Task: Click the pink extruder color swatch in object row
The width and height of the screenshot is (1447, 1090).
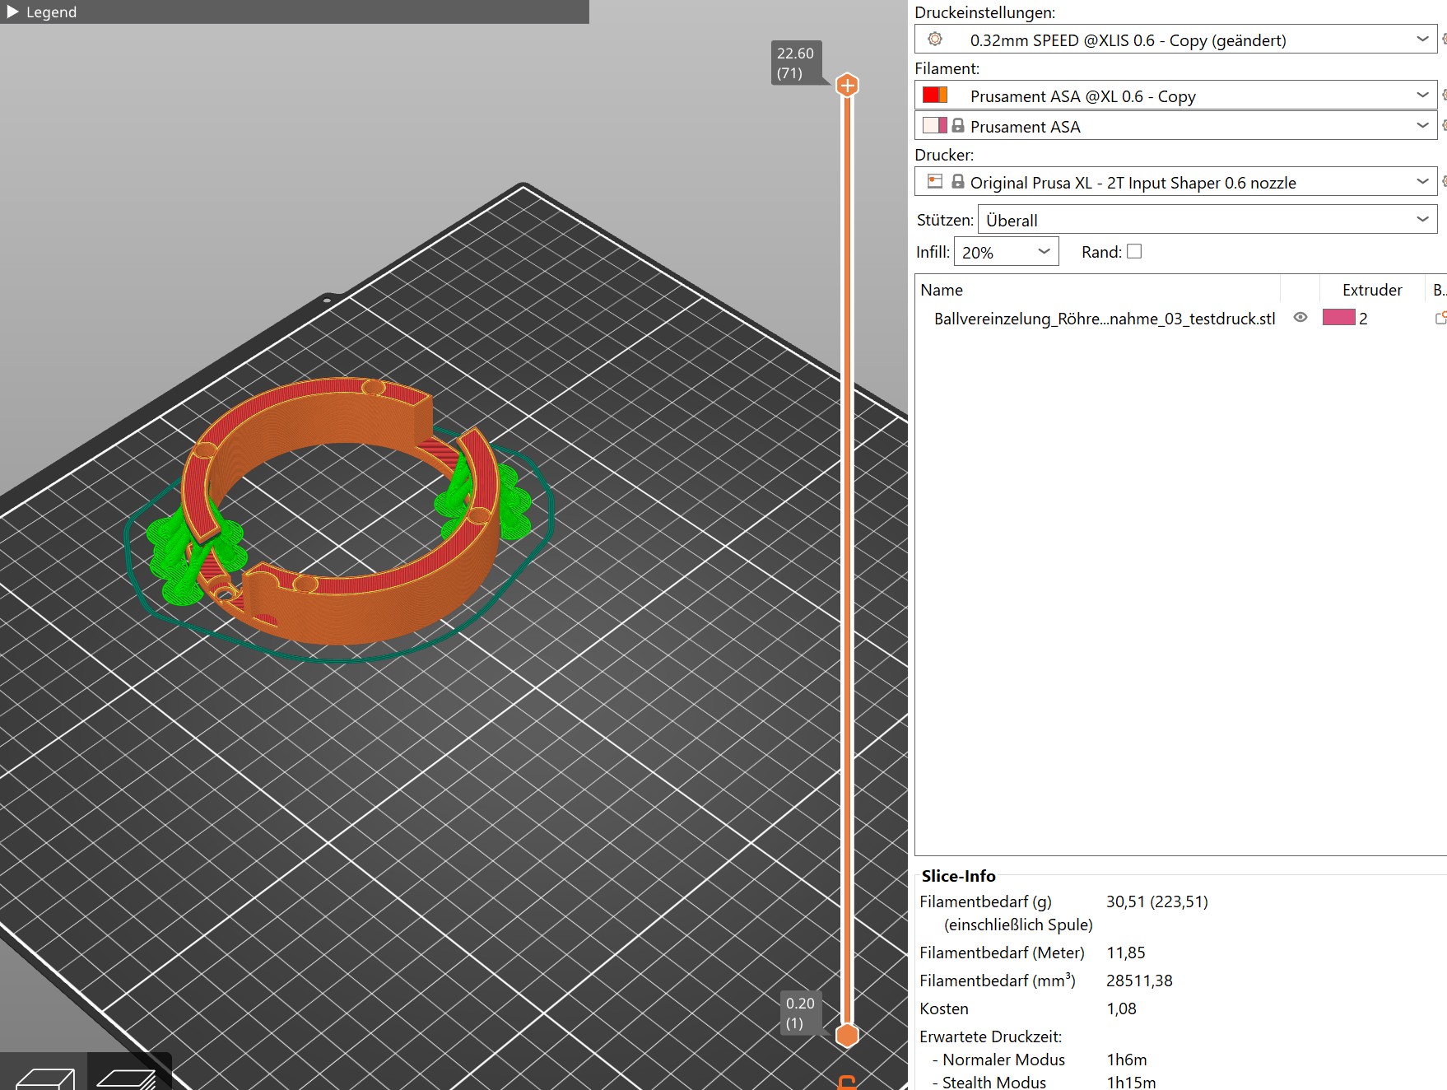Action: [x=1338, y=317]
